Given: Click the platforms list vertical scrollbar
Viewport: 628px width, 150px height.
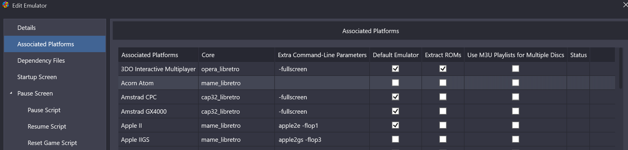Looking at the screenshot, I should tap(621, 68).
